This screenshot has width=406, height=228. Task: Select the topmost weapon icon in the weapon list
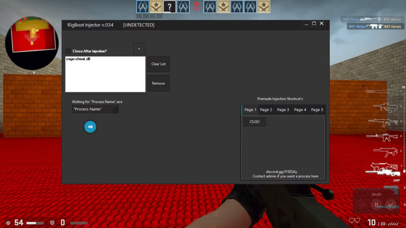coord(382,92)
